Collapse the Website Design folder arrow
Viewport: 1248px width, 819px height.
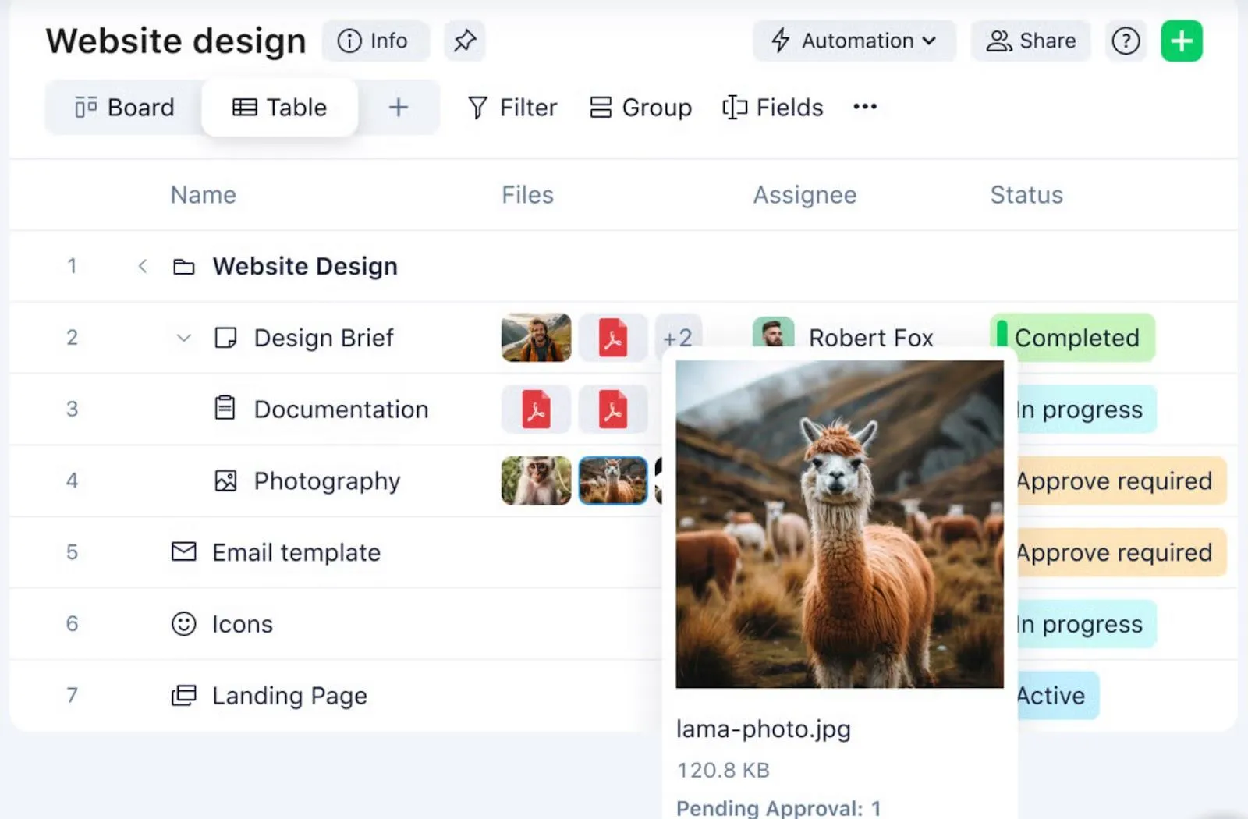[x=142, y=266]
